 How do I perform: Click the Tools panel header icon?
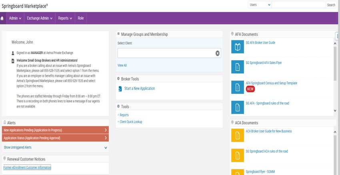coord(118,106)
